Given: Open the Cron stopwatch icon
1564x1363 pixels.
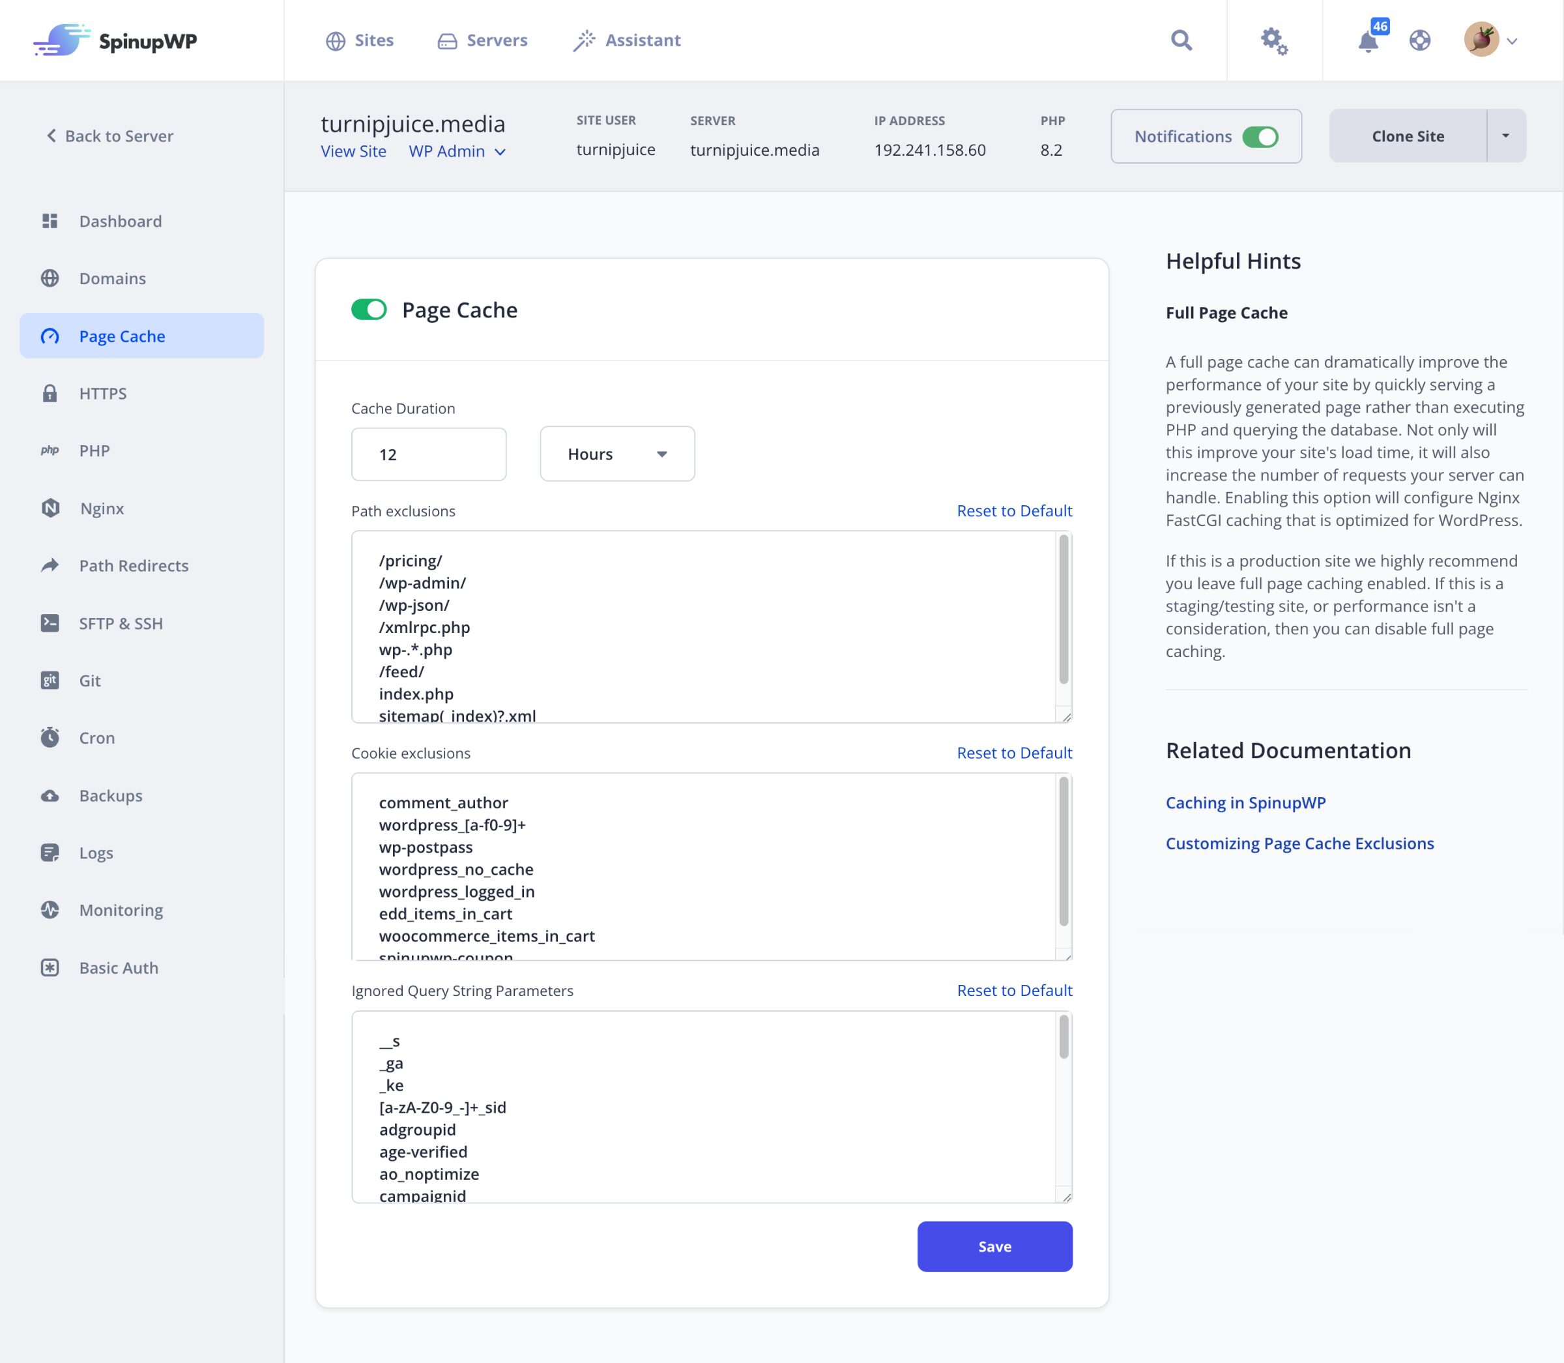Looking at the screenshot, I should tap(50, 737).
